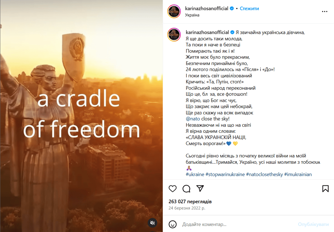Open comments with speech bubble icon
The width and height of the screenshot is (334, 232).
tap(186, 188)
